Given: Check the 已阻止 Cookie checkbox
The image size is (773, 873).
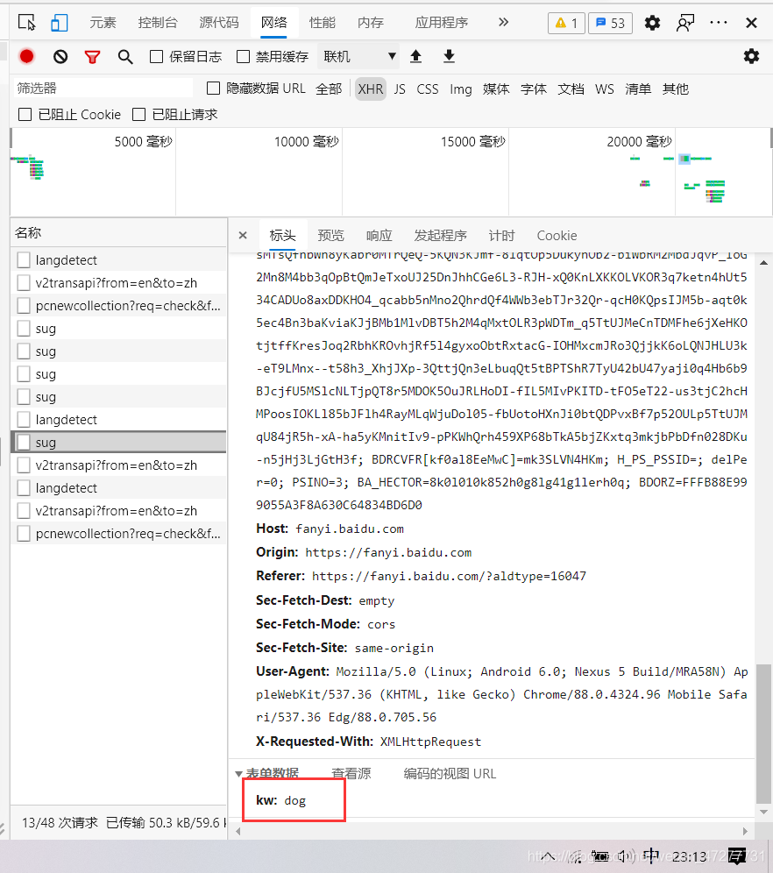Looking at the screenshot, I should [x=25, y=114].
